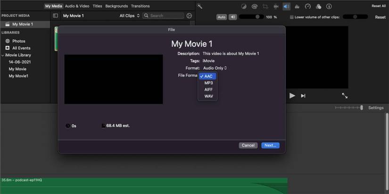Open the color correction palette icon

pos(255,7)
